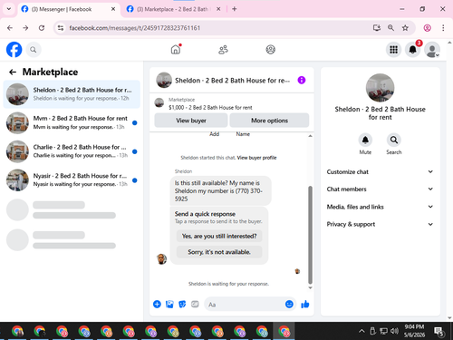The height and width of the screenshot is (340, 453).
Task: Click the site information icon in address bar
Action: click(61, 28)
